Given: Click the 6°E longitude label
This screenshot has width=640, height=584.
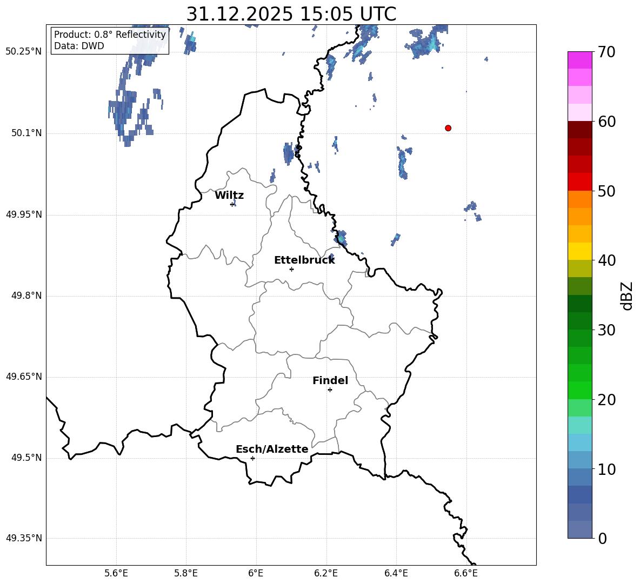Looking at the screenshot, I should click(256, 573).
